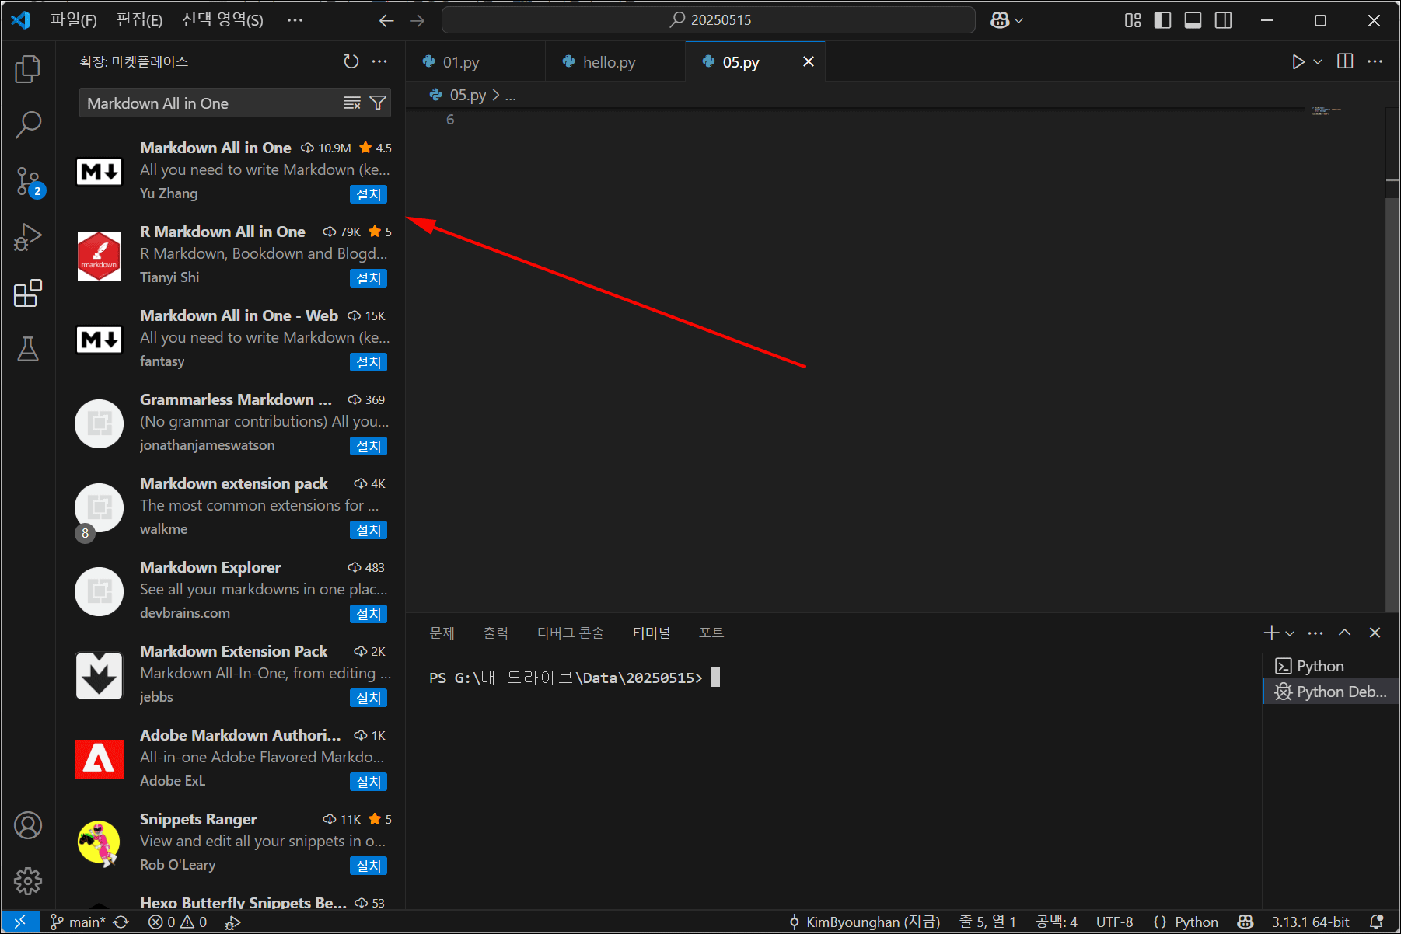Viewport: 1401px width, 934px height.
Task: Open notifications bell in status bar
Action: tap(1376, 922)
